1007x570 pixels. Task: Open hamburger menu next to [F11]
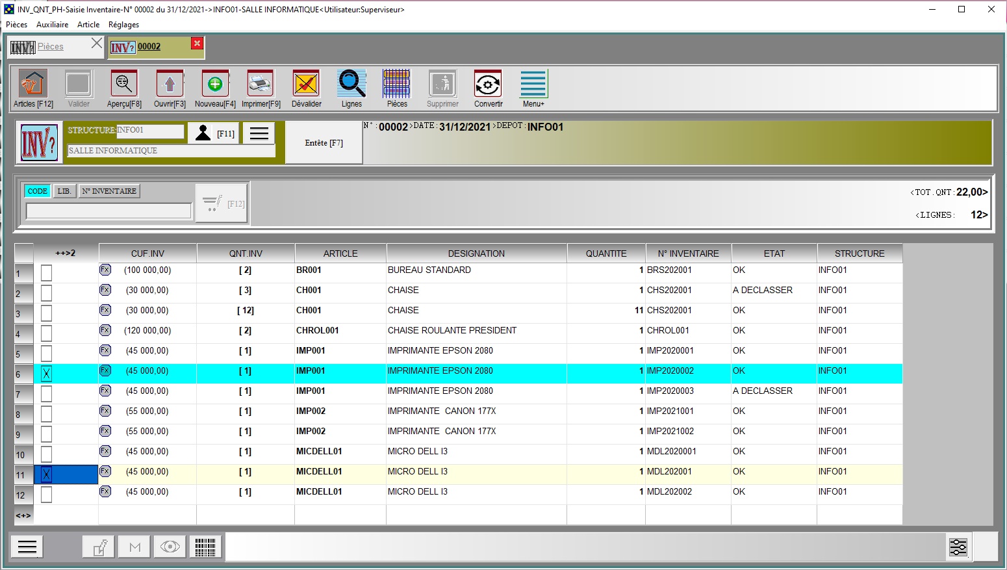tap(259, 133)
